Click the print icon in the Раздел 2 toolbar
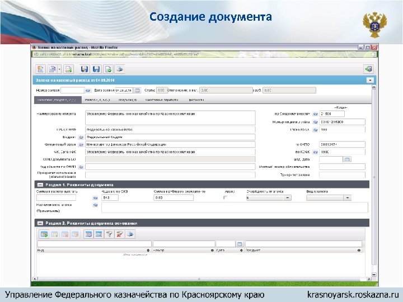403x302 pixels. pyautogui.click(x=130, y=234)
